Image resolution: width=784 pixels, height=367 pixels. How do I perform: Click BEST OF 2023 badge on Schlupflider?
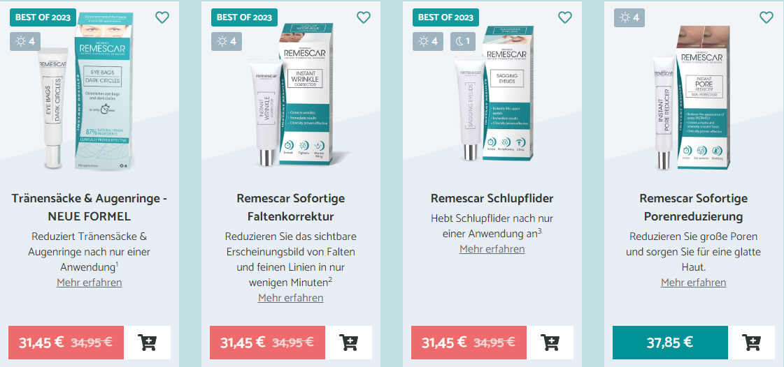[446, 17]
